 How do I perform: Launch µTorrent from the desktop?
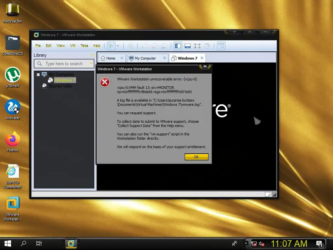click(13, 77)
